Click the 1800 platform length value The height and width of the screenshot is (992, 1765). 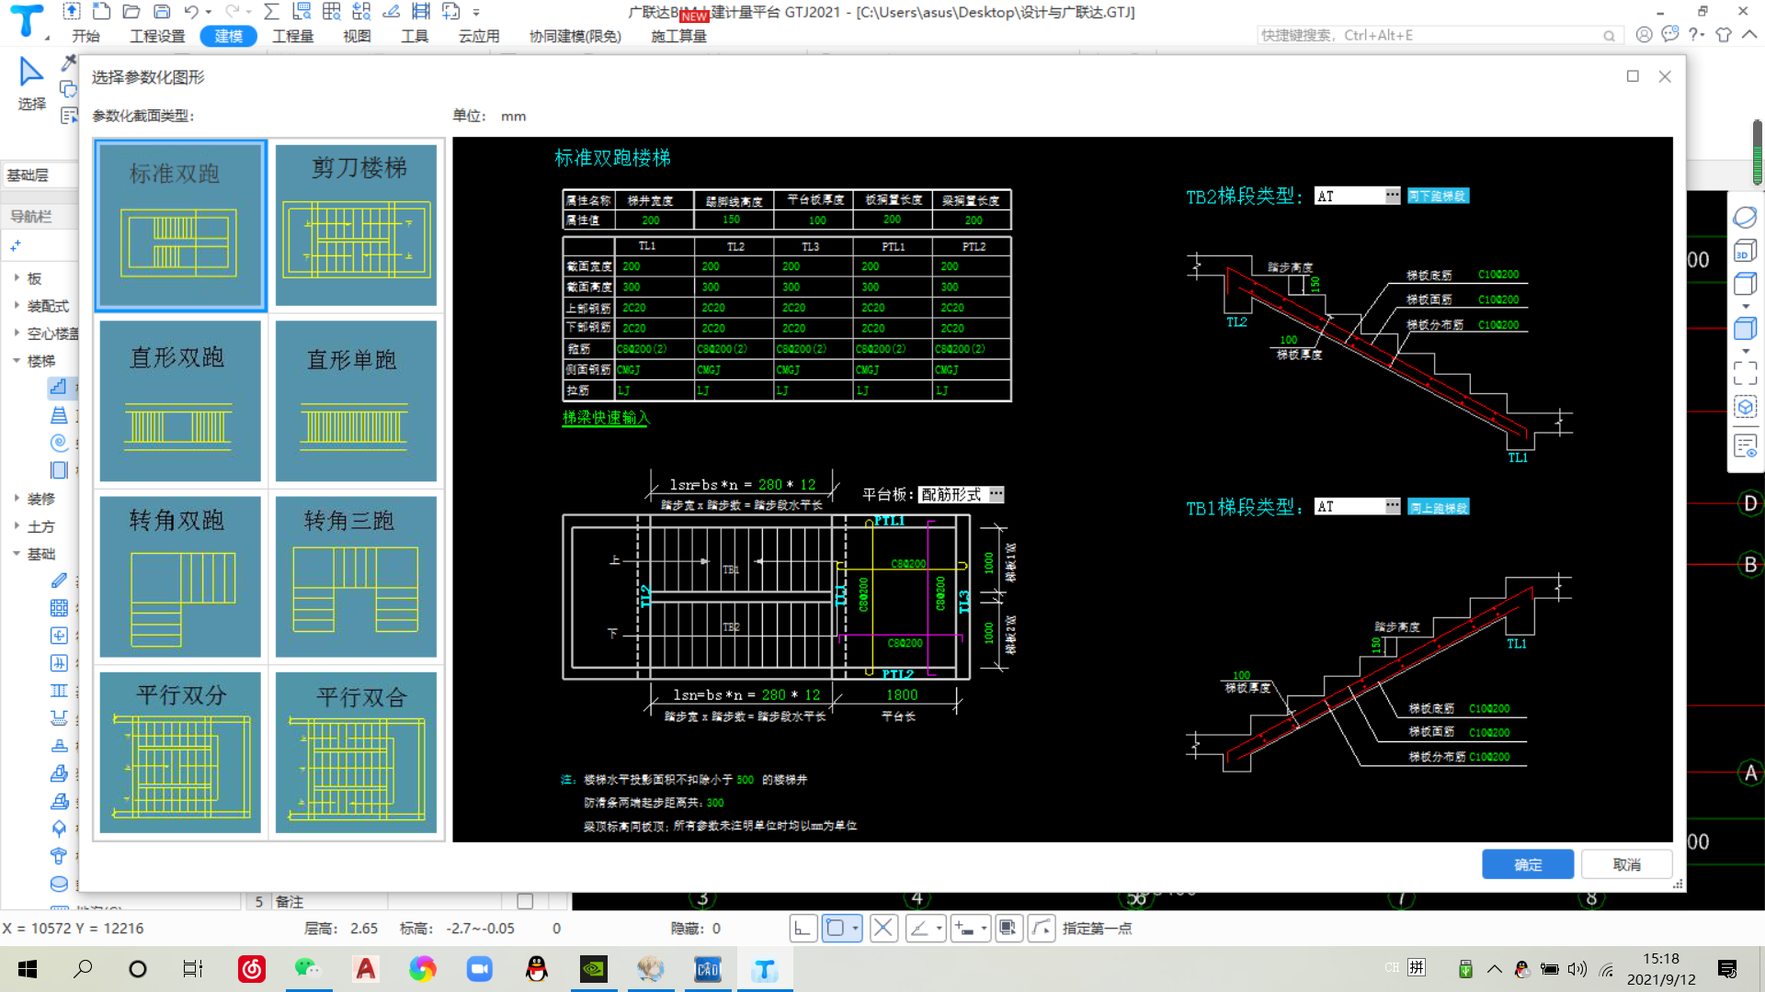[x=901, y=694]
